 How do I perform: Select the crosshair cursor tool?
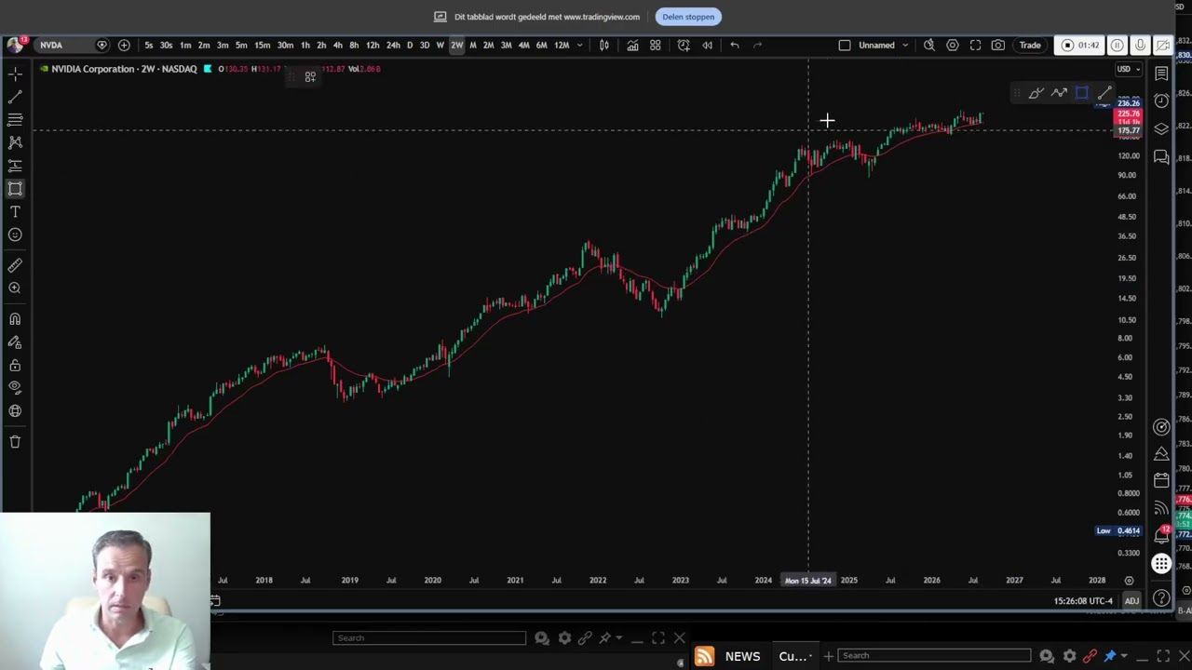tap(15, 74)
